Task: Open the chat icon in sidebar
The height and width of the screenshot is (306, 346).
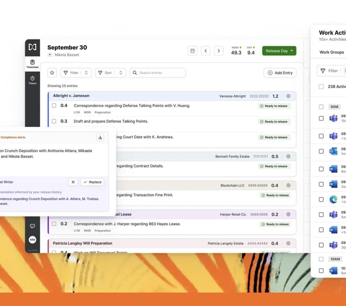Action: click(x=32, y=226)
